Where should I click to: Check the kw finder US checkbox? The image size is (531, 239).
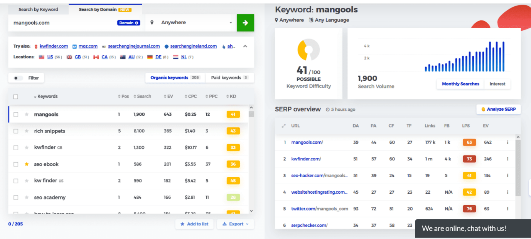pyautogui.click(x=16, y=181)
